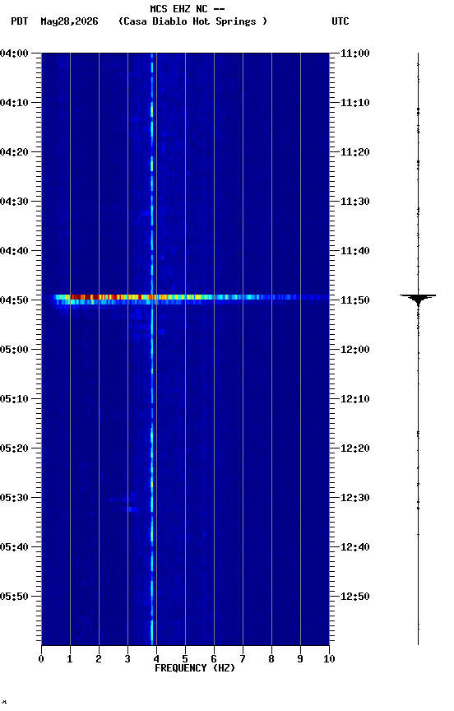
Task: Click the 11:30 UTC time label
Action: (x=355, y=202)
